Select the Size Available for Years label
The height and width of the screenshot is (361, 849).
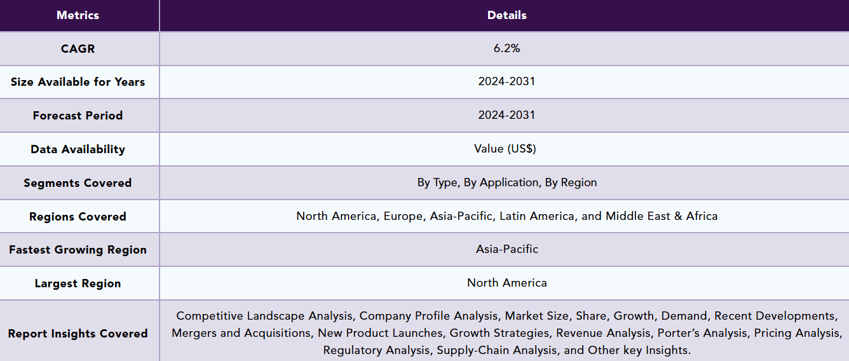coord(78,82)
